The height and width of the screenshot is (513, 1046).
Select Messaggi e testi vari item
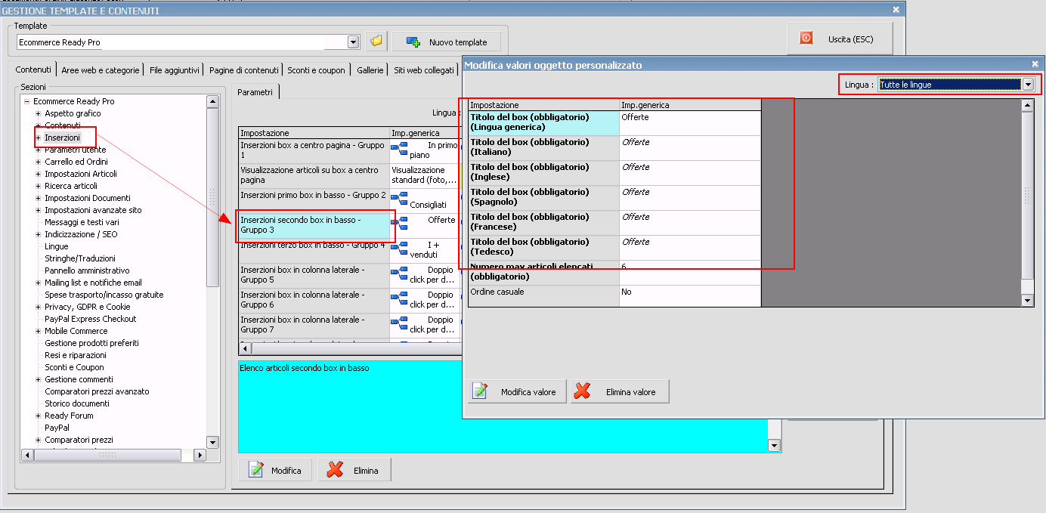82,222
